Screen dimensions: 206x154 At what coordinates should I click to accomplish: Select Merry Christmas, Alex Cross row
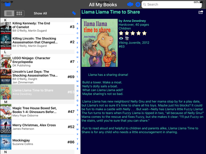point(37,127)
